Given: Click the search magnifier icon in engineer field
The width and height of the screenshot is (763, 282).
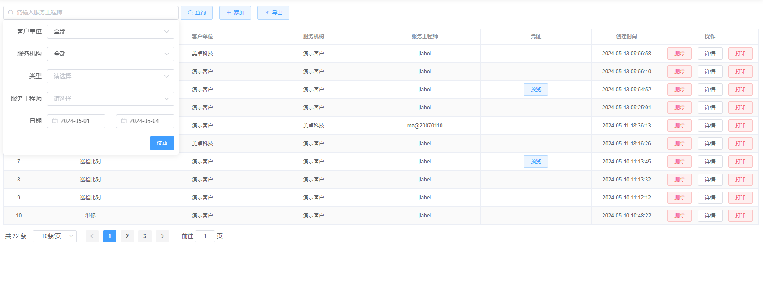Looking at the screenshot, I should (11, 13).
